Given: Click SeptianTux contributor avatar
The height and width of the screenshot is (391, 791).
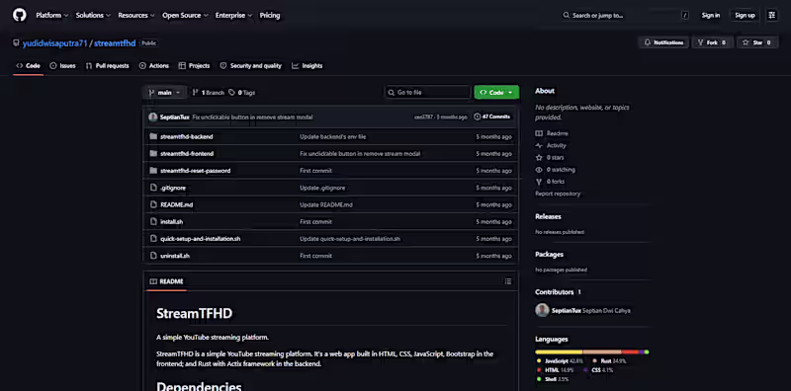Looking at the screenshot, I should 542,310.
